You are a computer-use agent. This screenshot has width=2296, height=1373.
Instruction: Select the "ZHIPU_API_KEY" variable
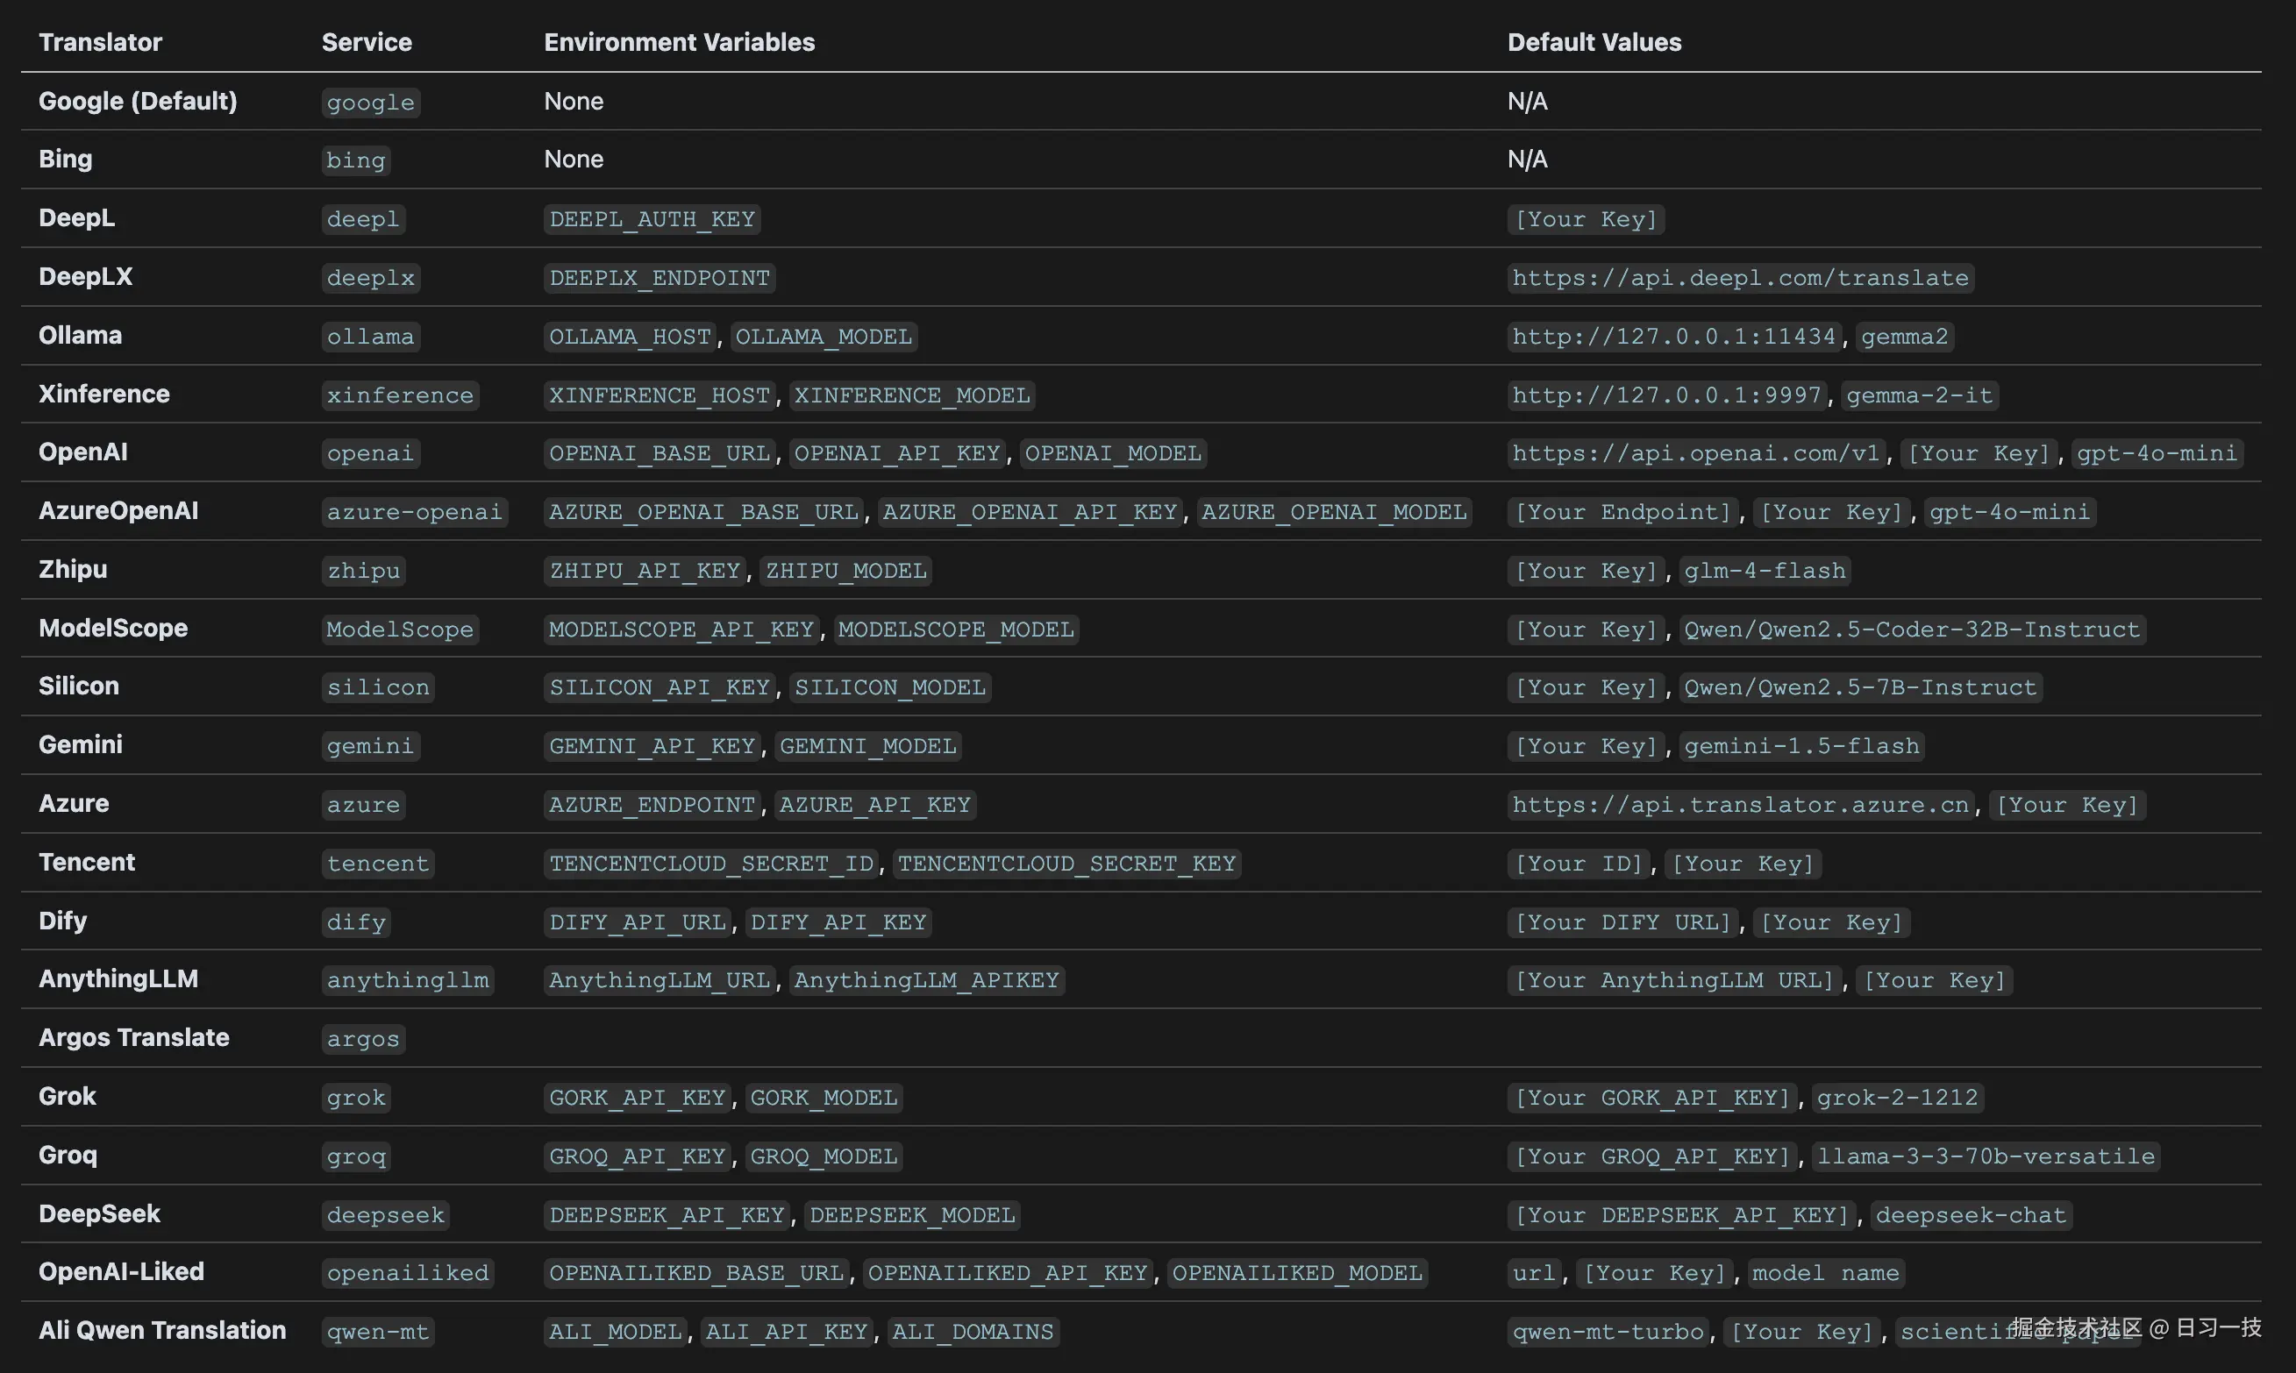[645, 571]
